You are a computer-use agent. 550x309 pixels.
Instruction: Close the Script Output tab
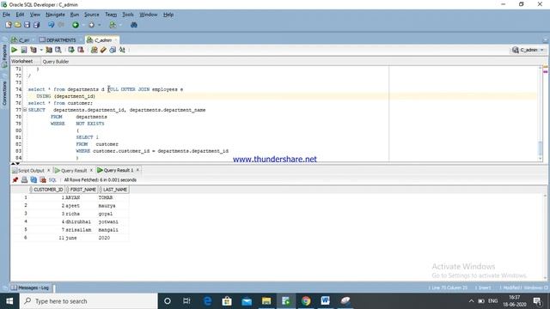48,170
